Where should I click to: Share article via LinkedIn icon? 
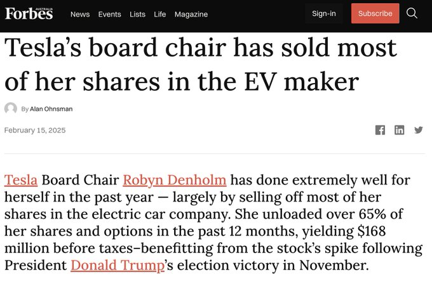tap(399, 130)
